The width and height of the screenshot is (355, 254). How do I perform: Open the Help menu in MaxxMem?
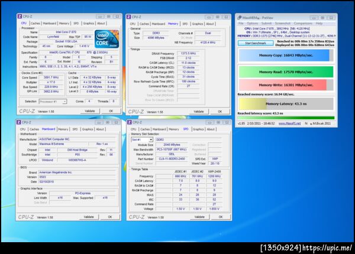(319, 23)
